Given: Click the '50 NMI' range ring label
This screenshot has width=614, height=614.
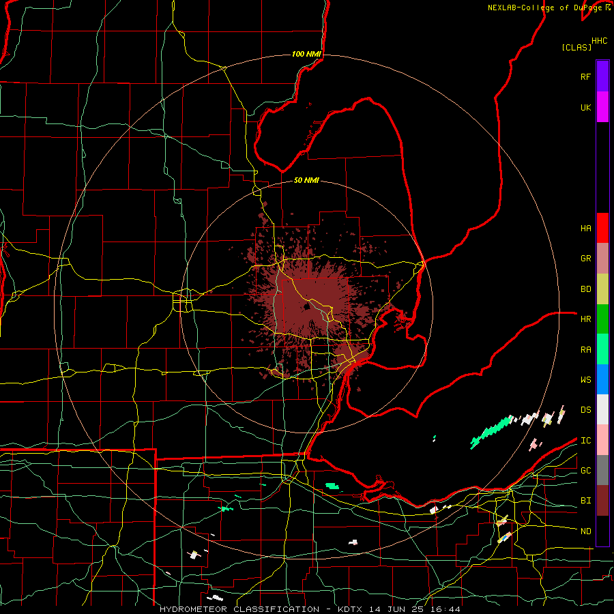Looking at the screenshot, I should (306, 180).
